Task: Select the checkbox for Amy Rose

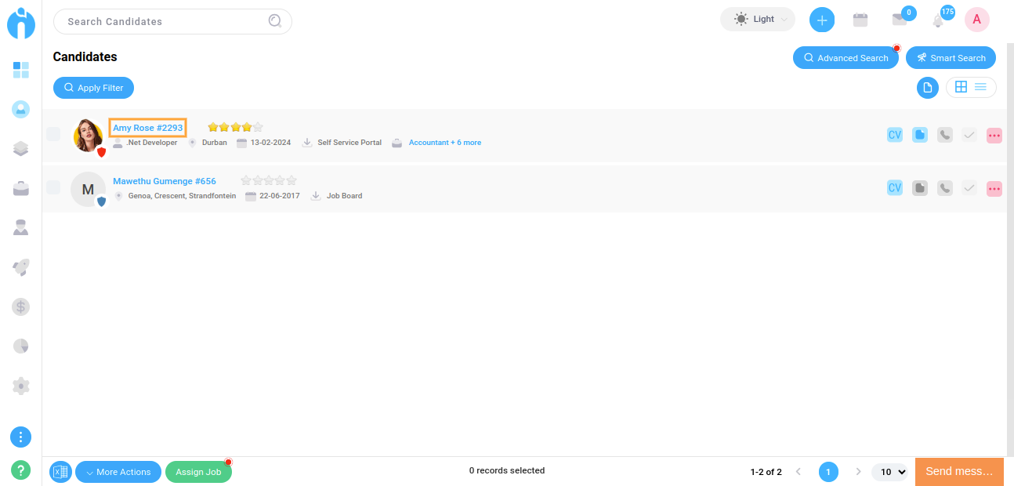Action: tap(53, 134)
